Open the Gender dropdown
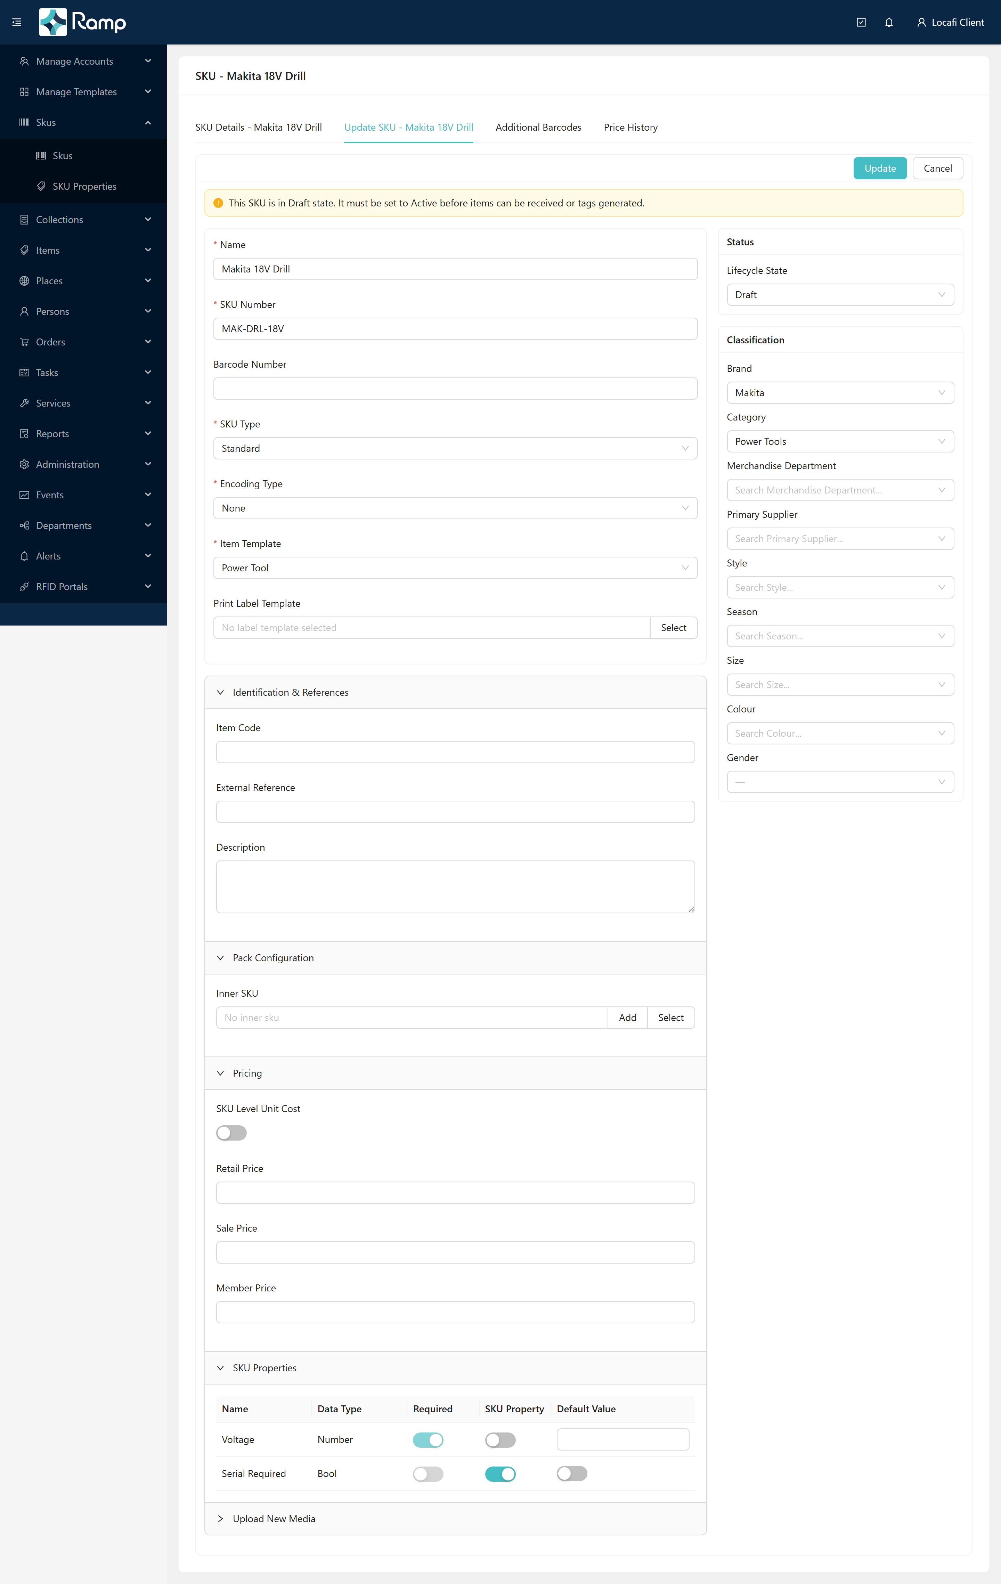 coord(840,782)
